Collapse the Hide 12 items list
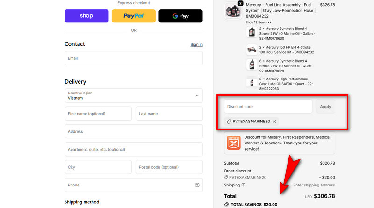 (x=258, y=22)
